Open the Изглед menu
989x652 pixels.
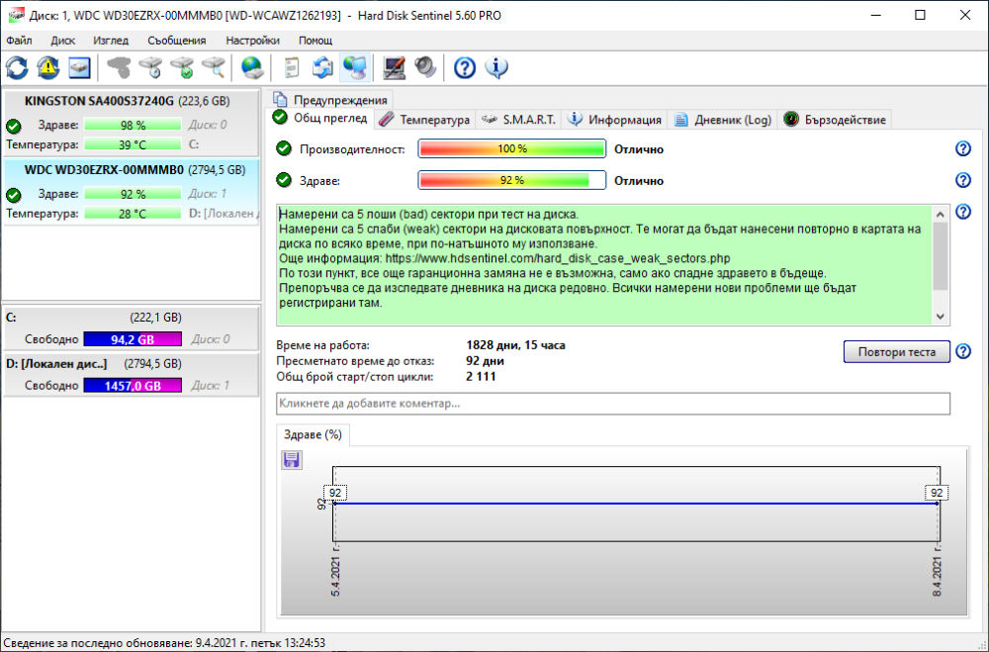click(111, 41)
